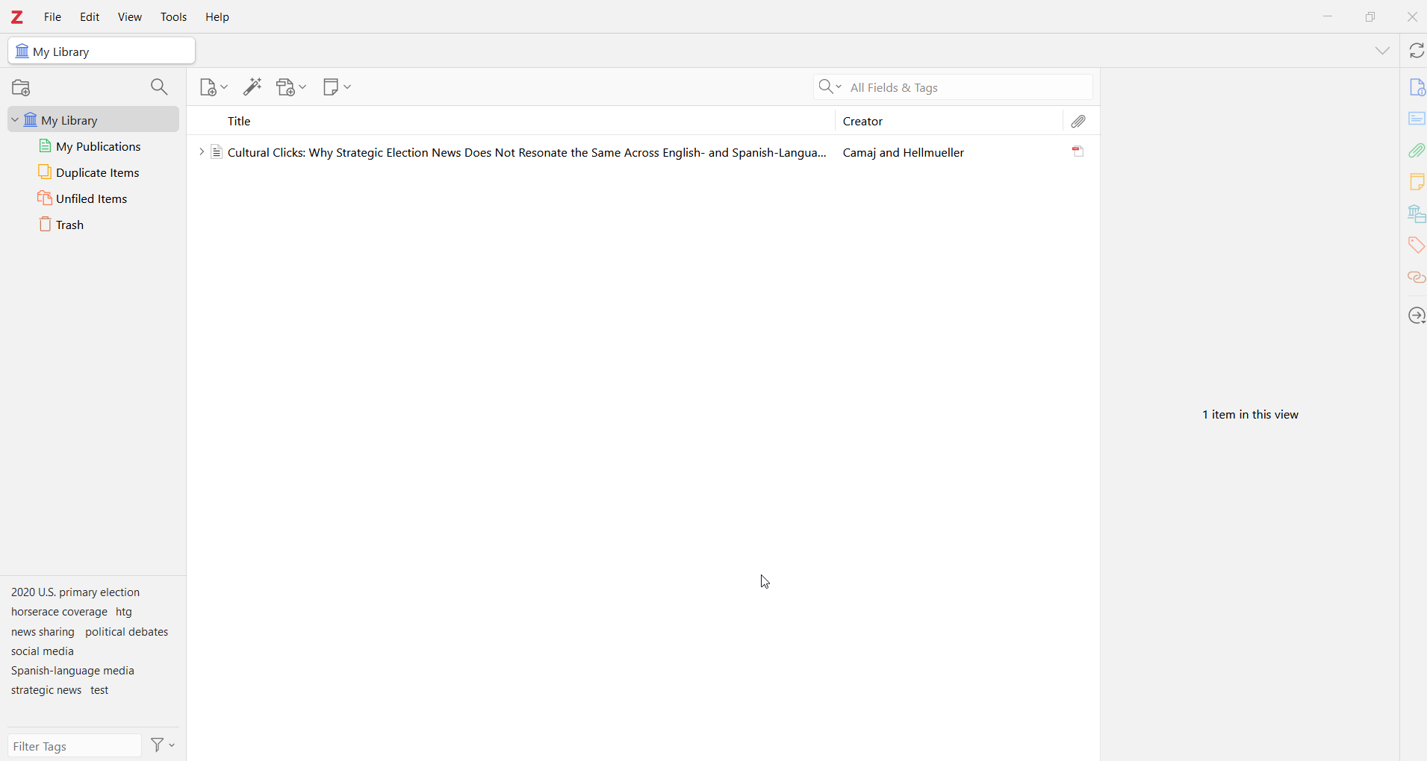The width and height of the screenshot is (1427, 761).
Task: Filter by tag htg
Action: pos(124,613)
